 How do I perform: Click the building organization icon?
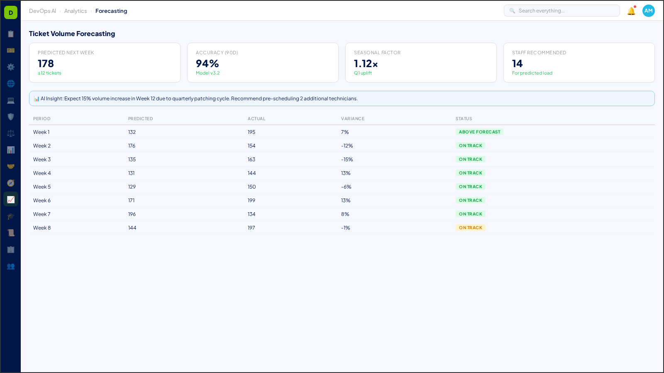tap(11, 249)
